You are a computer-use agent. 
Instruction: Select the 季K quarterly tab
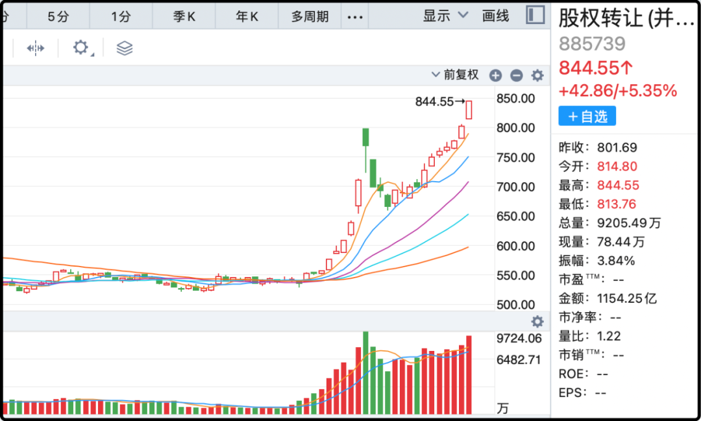click(x=184, y=17)
